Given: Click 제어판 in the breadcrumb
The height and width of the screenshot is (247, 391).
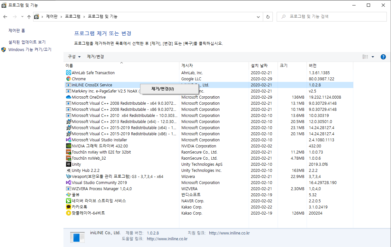Looking at the screenshot, I should click(52, 17).
